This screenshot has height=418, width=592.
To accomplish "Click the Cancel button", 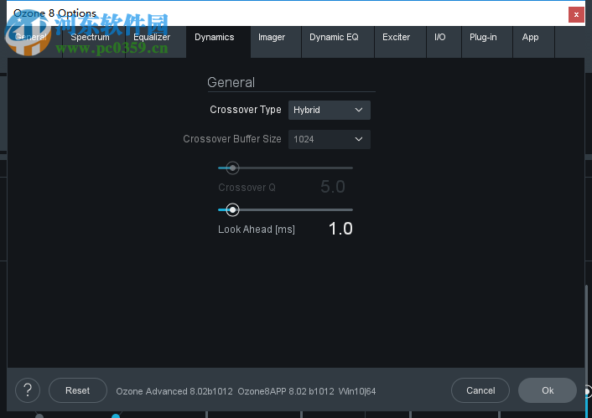I will point(480,390).
